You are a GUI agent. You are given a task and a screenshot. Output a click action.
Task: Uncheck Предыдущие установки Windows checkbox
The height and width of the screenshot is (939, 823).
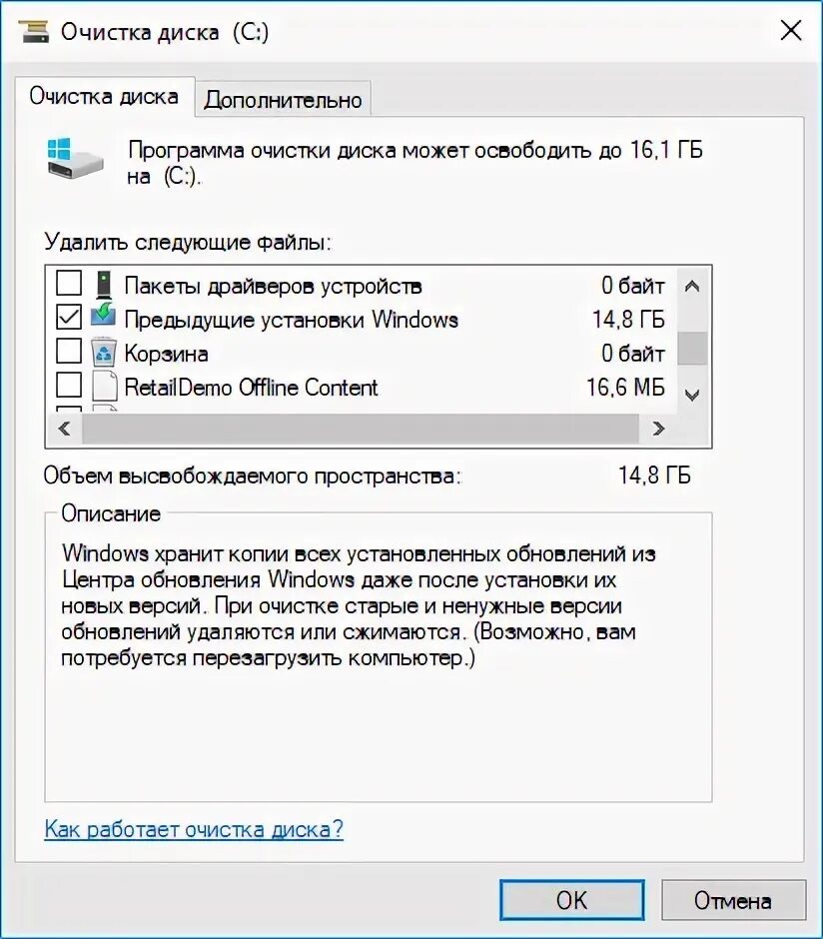[69, 317]
